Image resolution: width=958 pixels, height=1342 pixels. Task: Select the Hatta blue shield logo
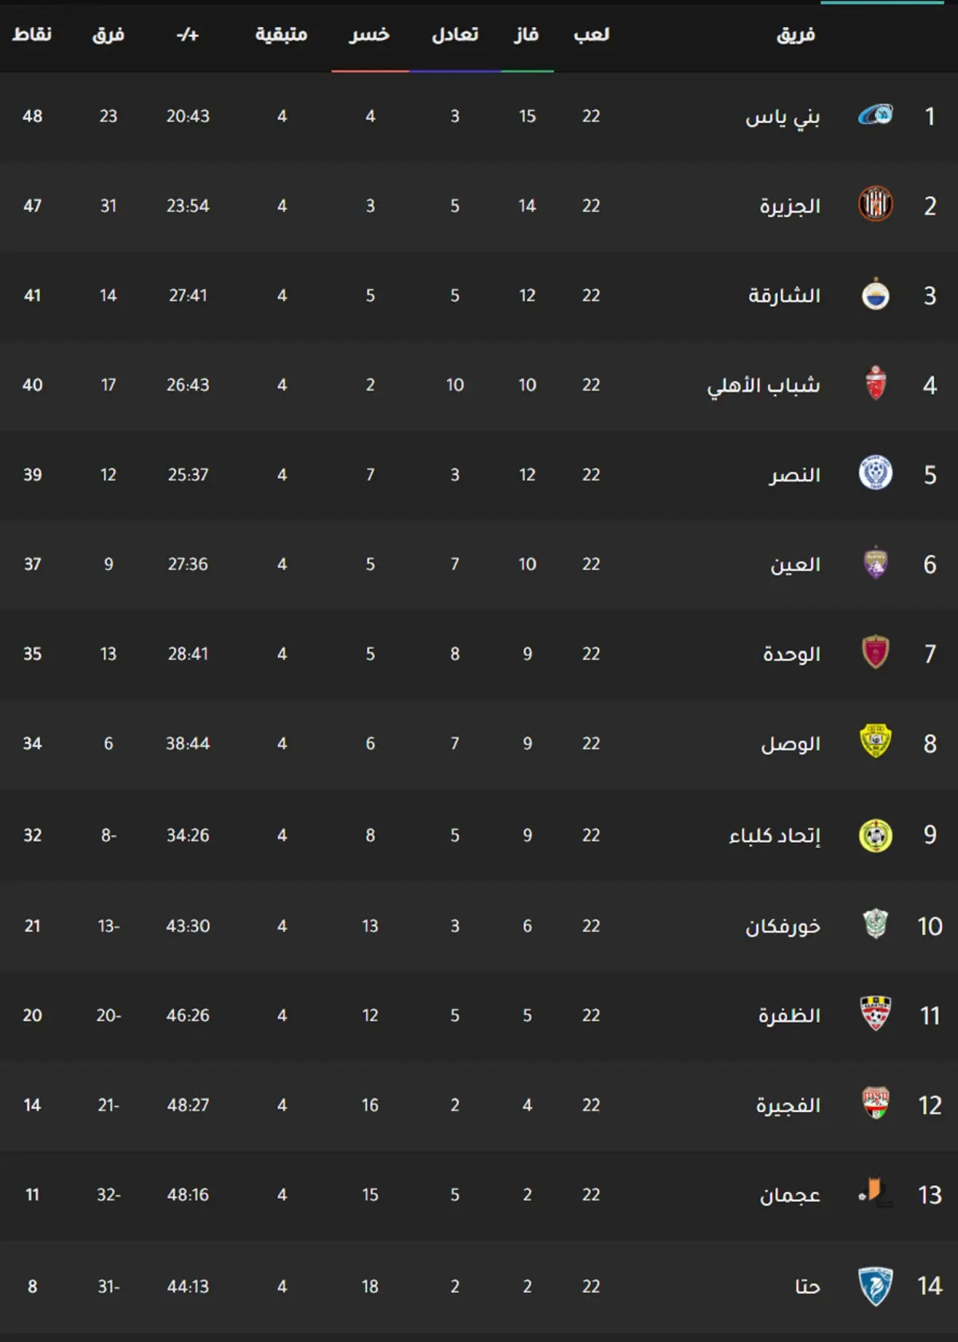876,1286
